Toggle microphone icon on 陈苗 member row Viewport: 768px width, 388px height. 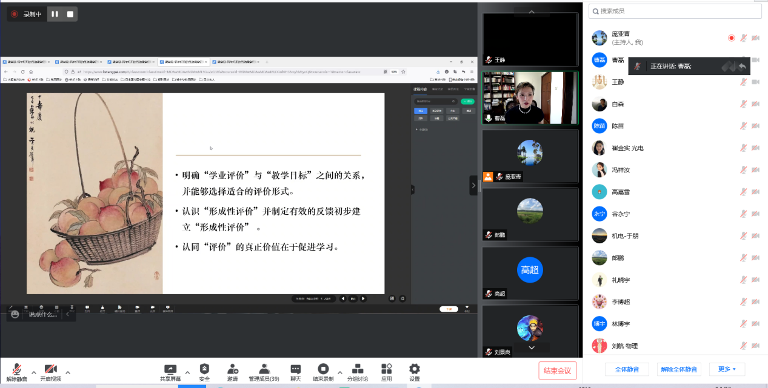(743, 126)
